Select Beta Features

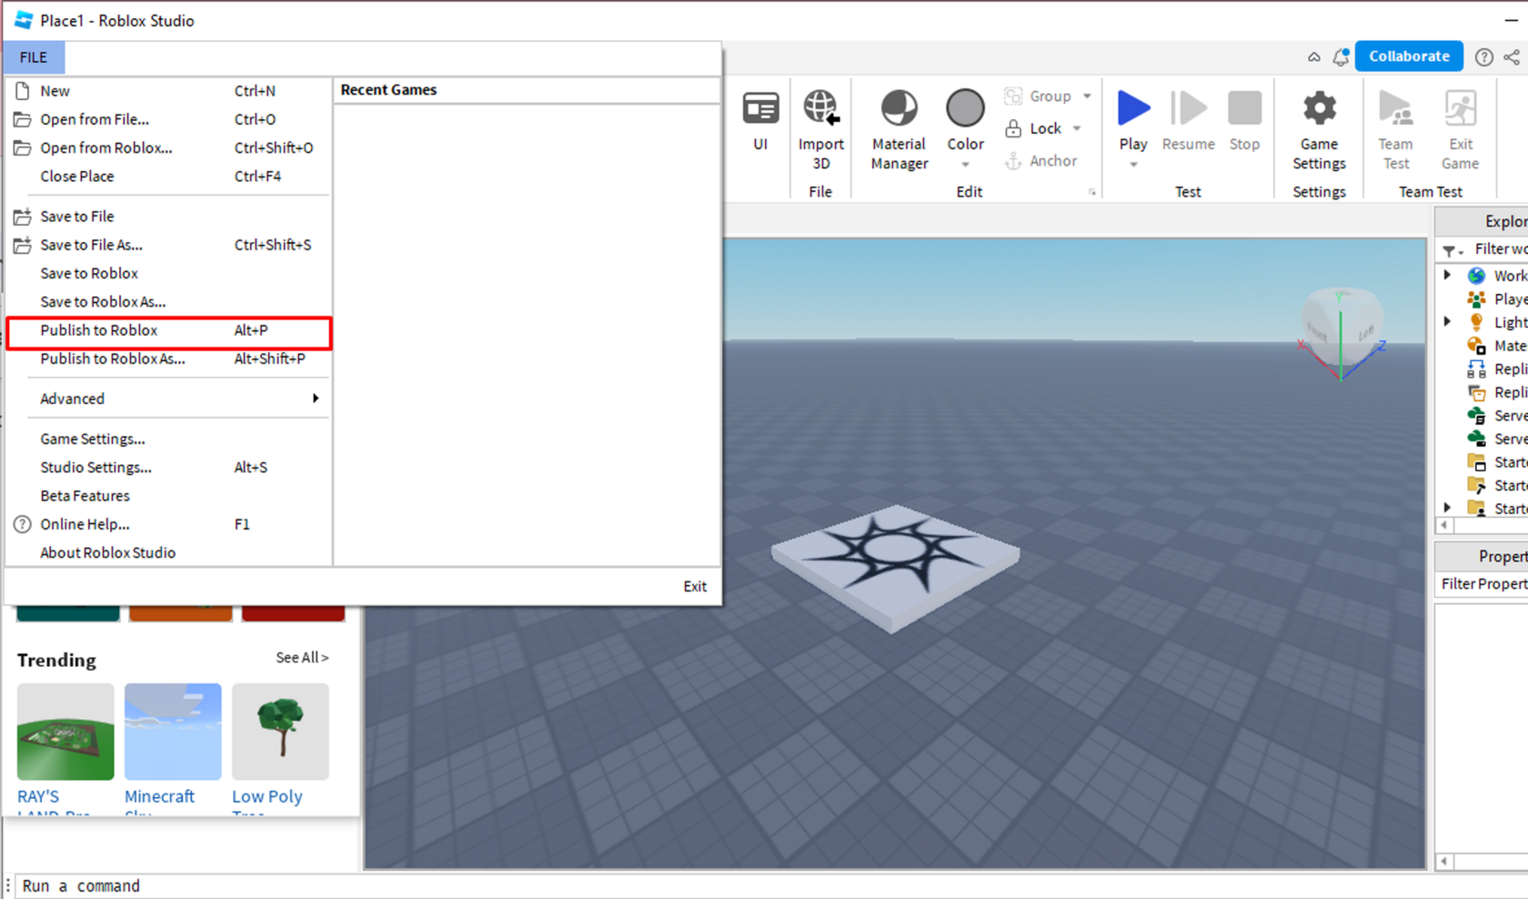[x=168, y=496]
